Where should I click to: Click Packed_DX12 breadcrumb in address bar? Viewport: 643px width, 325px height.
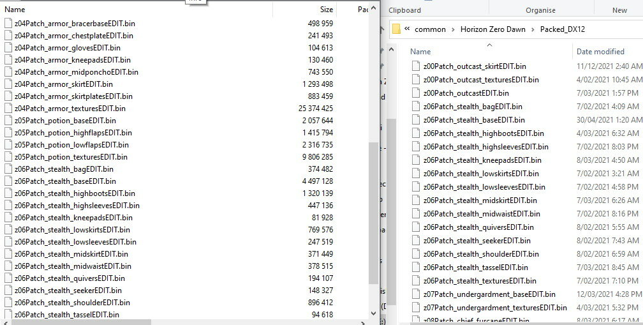pyautogui.click(x=562, y=29)
